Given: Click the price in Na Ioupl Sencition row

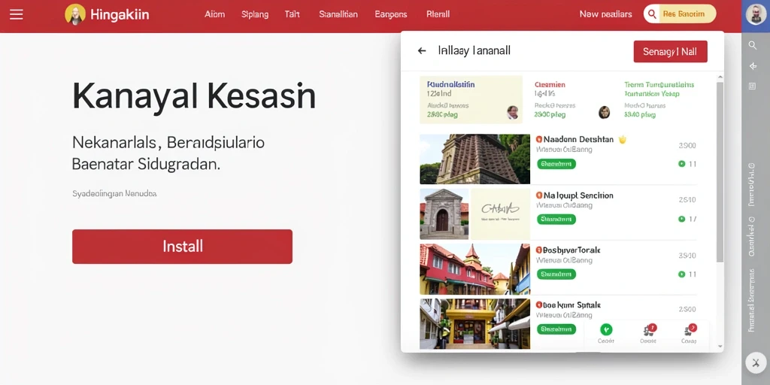Looking at the screenshot, I should point(687,200).
